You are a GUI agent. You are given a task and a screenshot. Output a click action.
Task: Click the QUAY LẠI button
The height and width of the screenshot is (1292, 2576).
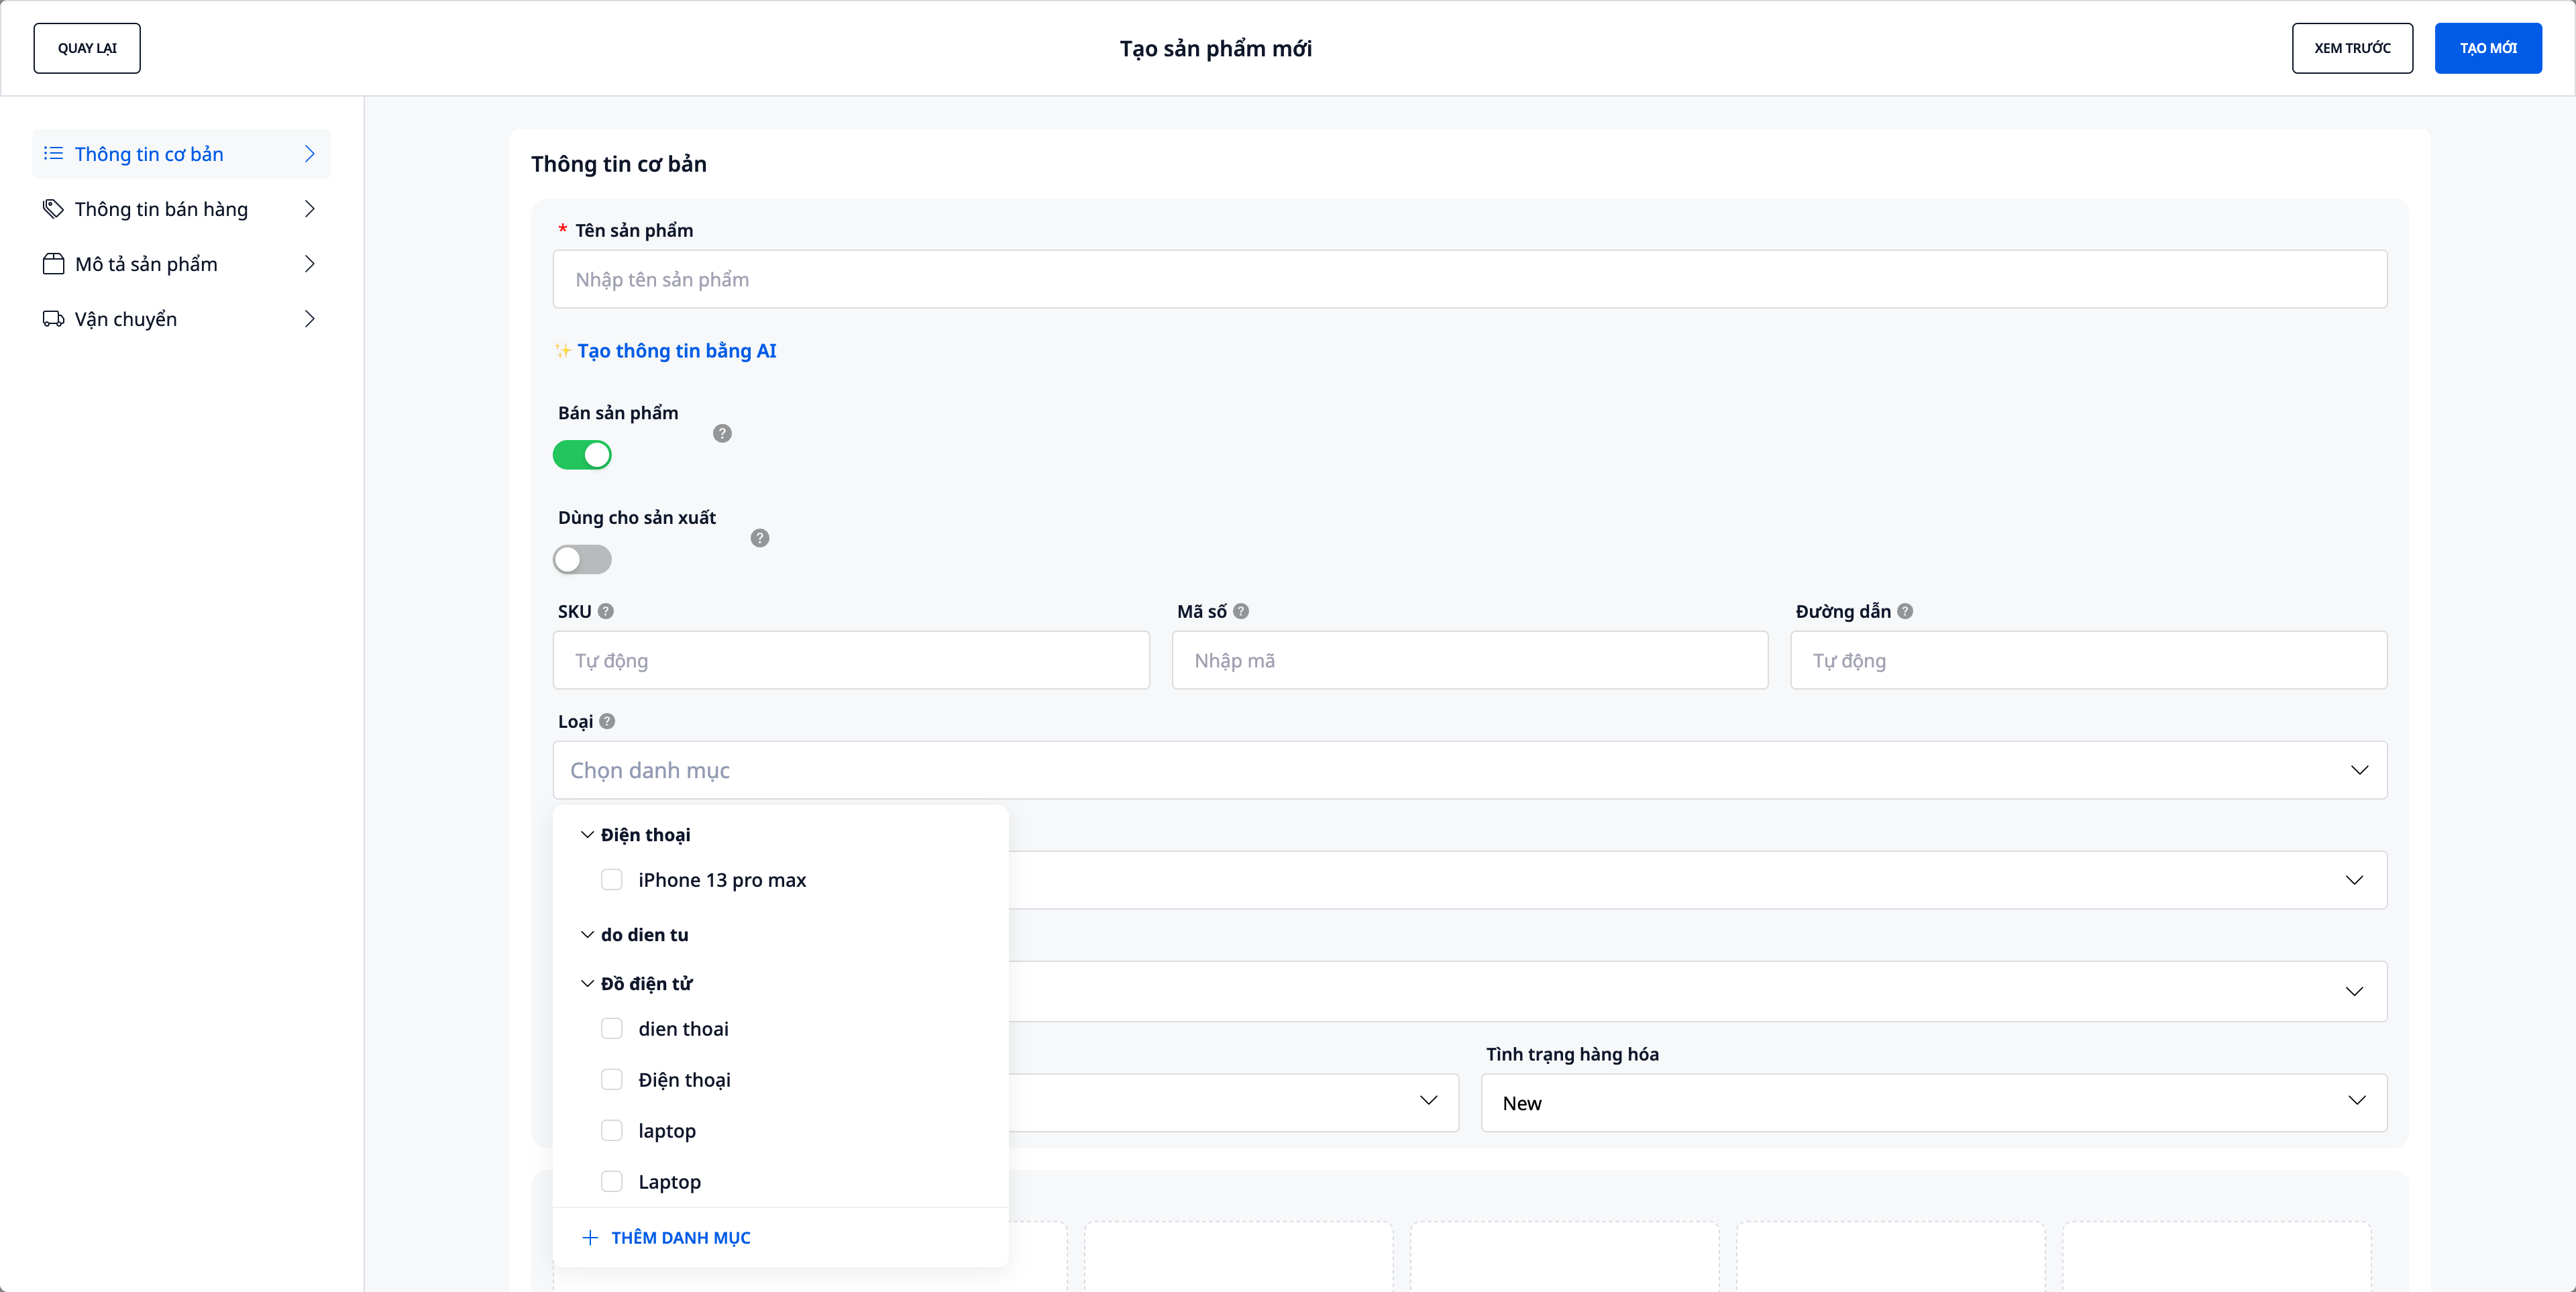tap(87, 48)
